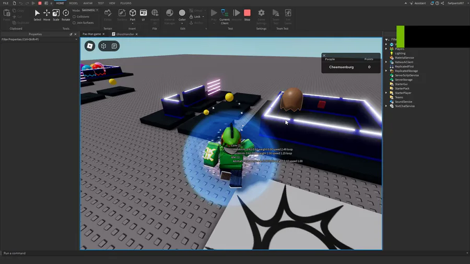Click the Color circle icon
This screenshot has width=470, height=264.
182,13
